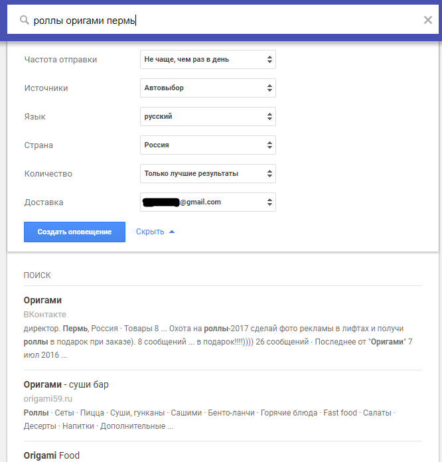442x462 pixels.
Task: Open the Оригами ВКонтакте result title
Action: point(42,300)
